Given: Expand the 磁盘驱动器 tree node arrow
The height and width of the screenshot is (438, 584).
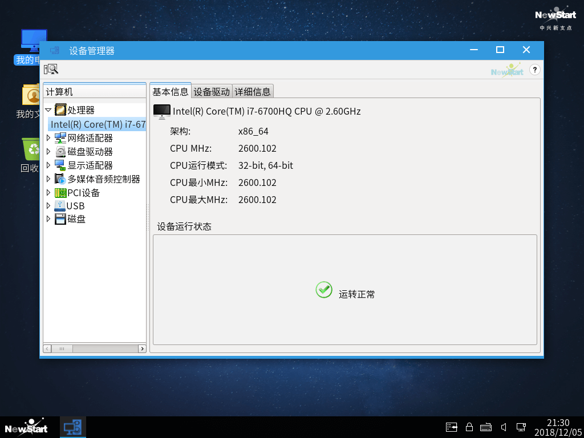Looking at the screenshot, I should click(x=48, y=152).
